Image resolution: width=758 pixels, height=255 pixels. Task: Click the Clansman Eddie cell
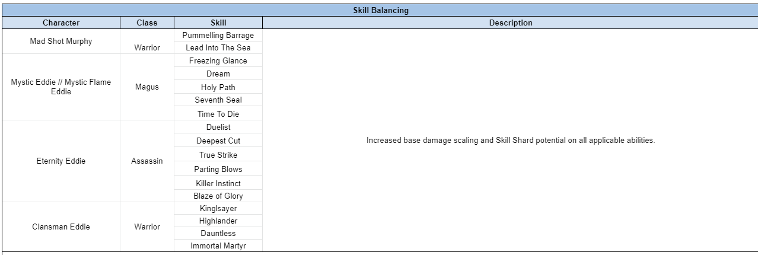(61, 227)
